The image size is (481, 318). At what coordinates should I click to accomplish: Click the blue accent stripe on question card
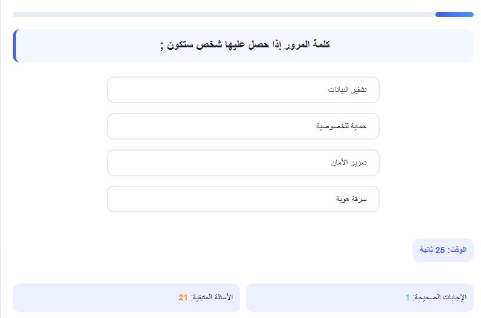point(15,46)
